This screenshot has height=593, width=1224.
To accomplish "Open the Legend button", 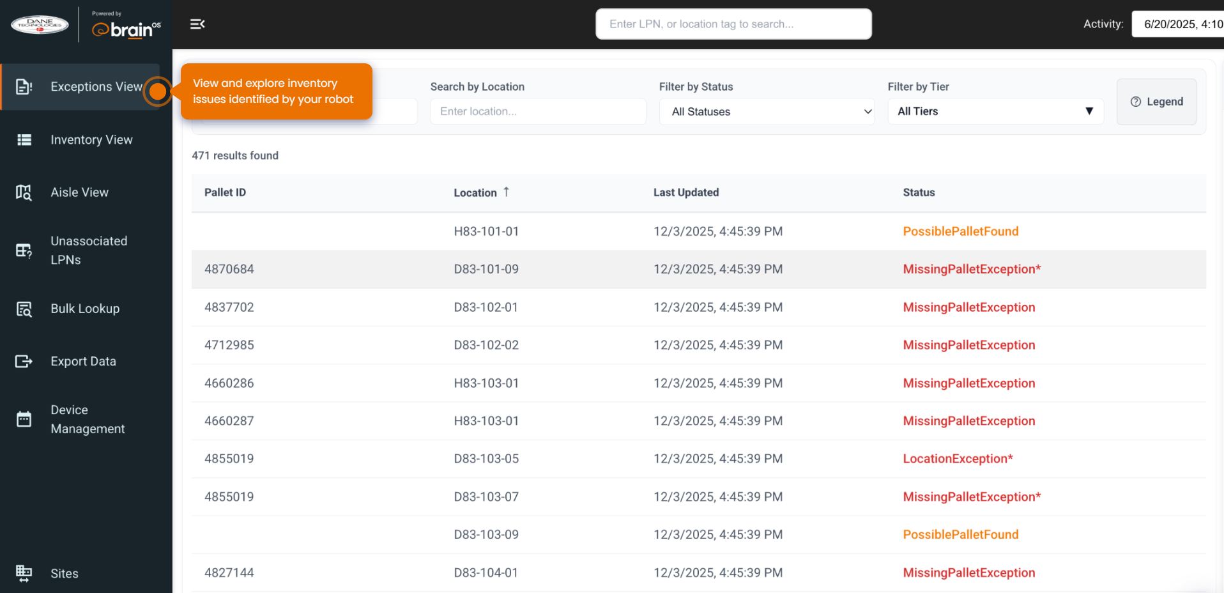I will [1156, 102].
